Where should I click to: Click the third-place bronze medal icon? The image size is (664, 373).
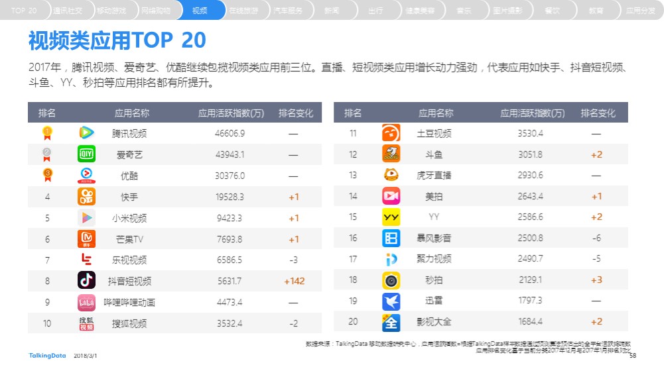click(x=48, y=175)
